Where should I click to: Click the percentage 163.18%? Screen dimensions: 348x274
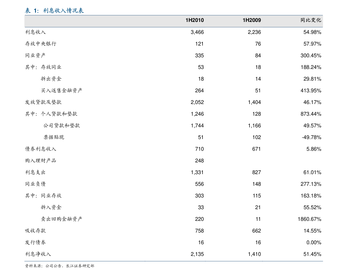(311, 196)
